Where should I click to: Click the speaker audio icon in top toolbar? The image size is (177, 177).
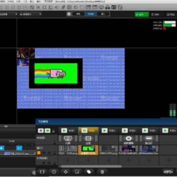tap(57, 7)
